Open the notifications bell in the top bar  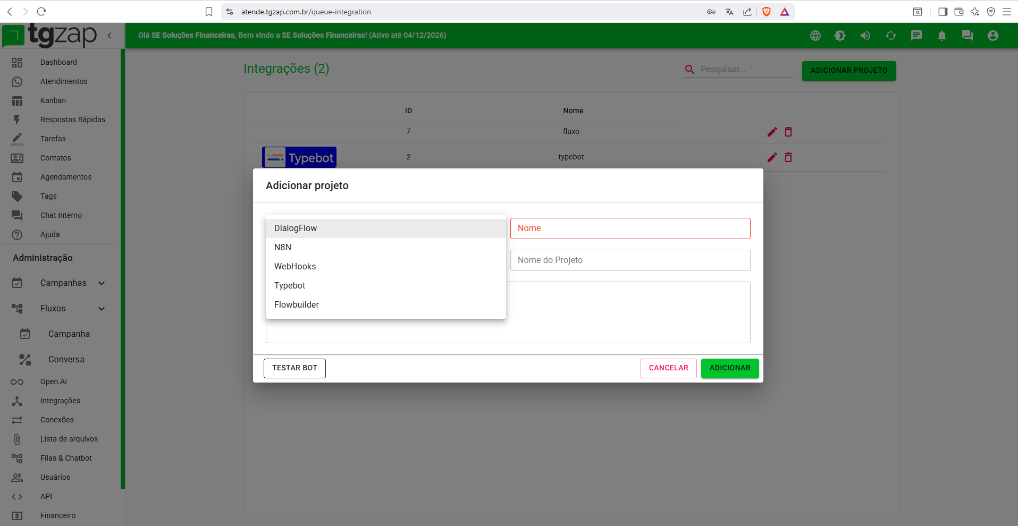pos(941,36)
